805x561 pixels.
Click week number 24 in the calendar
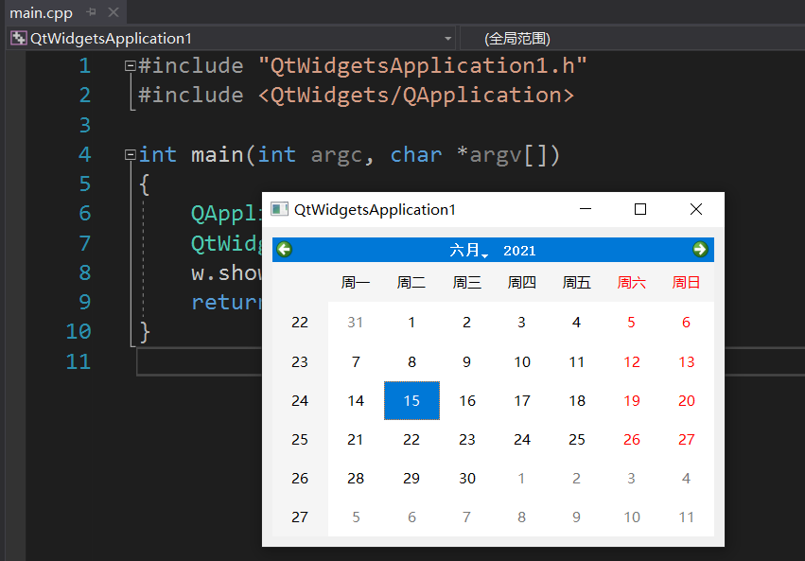click(x=300, y=399)
